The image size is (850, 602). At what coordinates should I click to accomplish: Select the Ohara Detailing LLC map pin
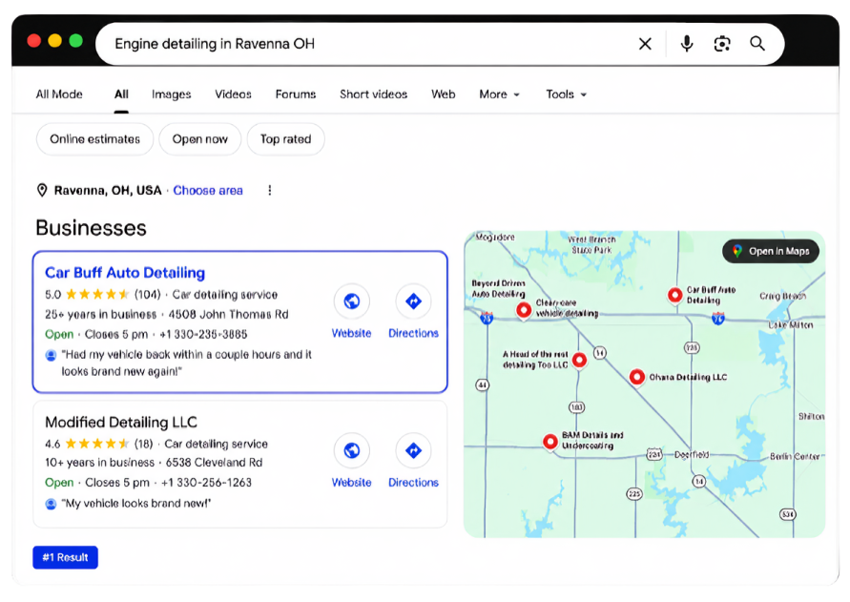click(x=637, y=377)
